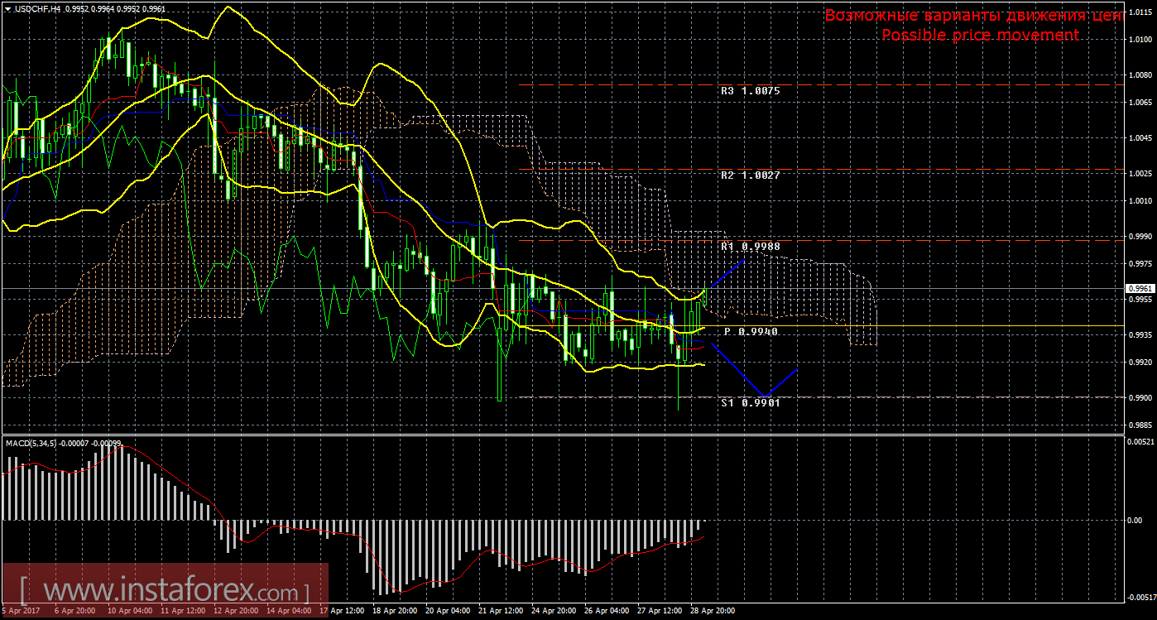Click the 0.00521 MACD scale label
The height and width of the screenshot is (620, 1157).
coord(1139,442)
